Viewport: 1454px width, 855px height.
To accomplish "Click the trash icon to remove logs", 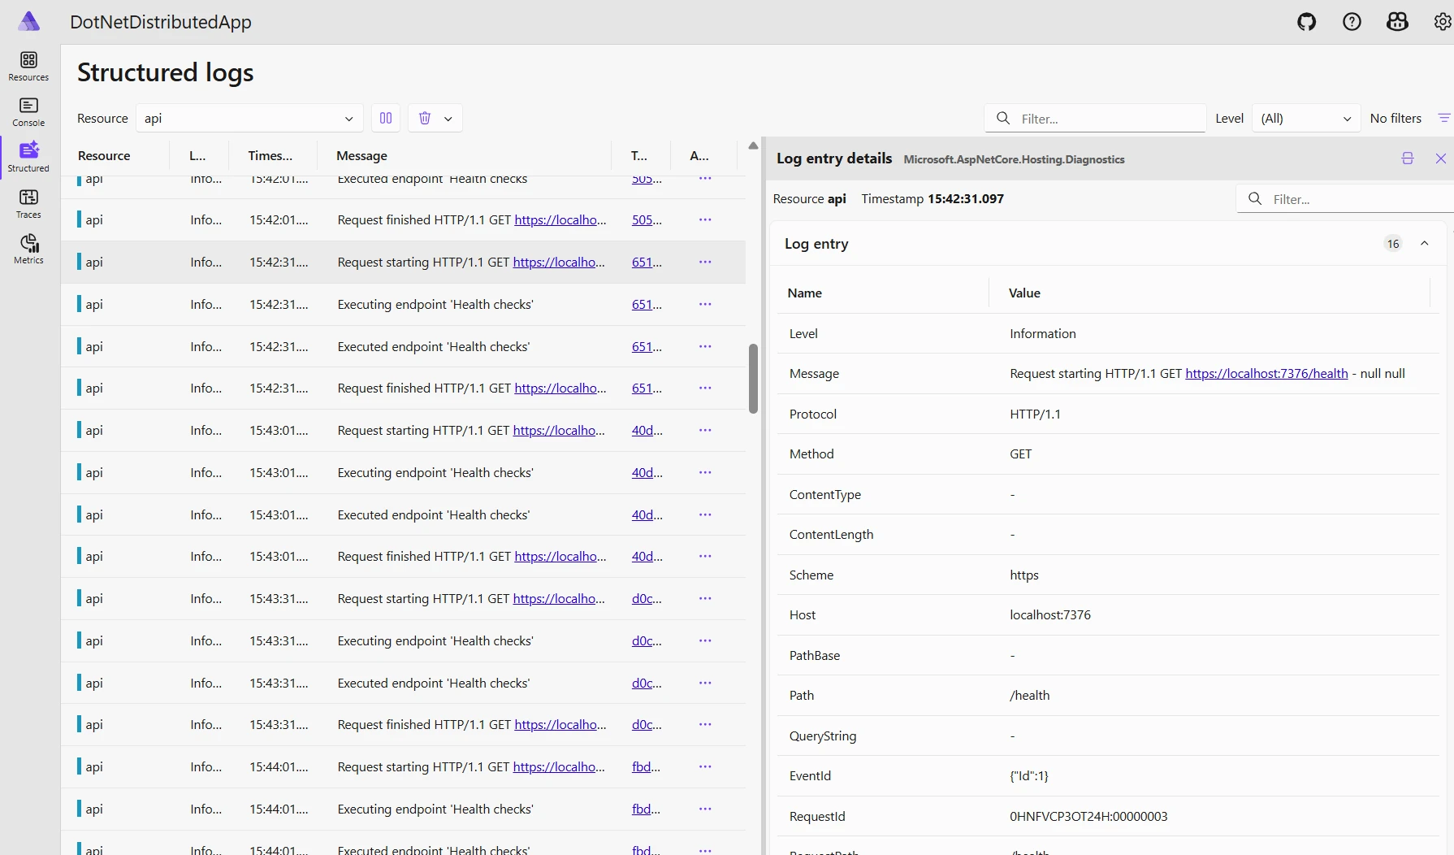I will [424, 118].
